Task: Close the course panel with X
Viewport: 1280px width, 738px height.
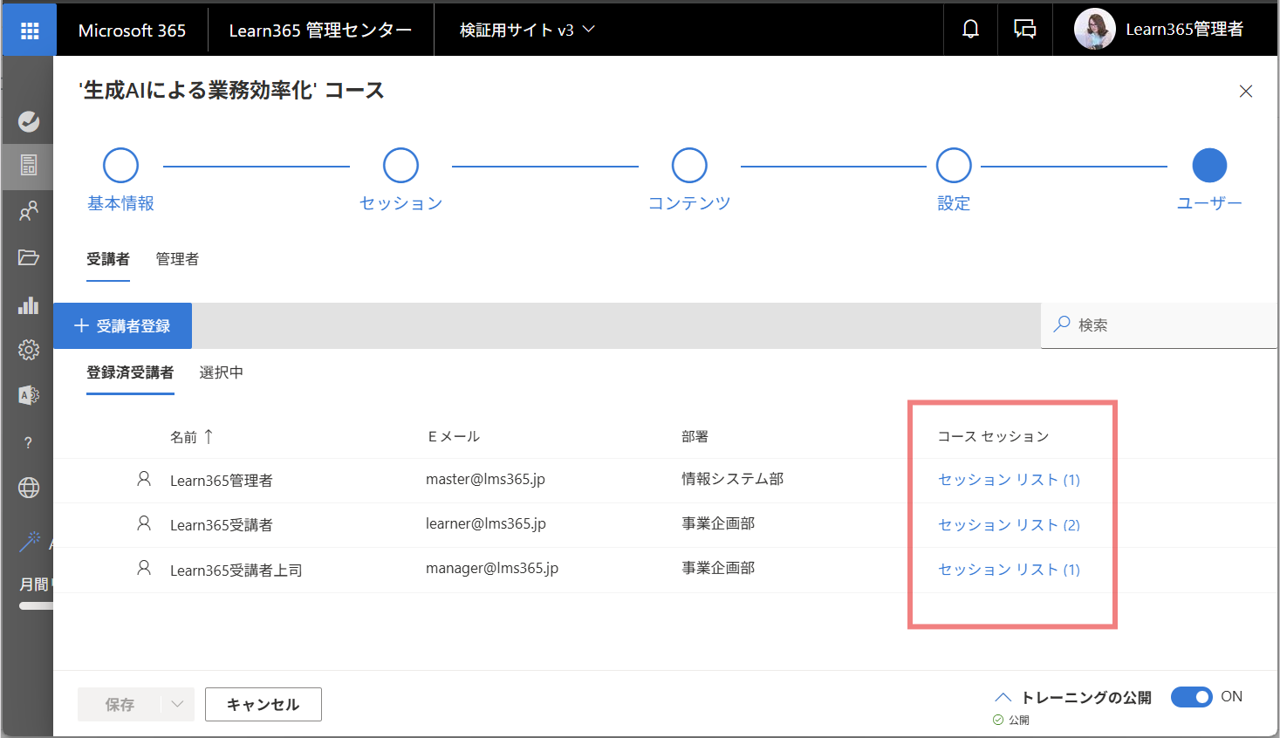Action: point(1246,92)
